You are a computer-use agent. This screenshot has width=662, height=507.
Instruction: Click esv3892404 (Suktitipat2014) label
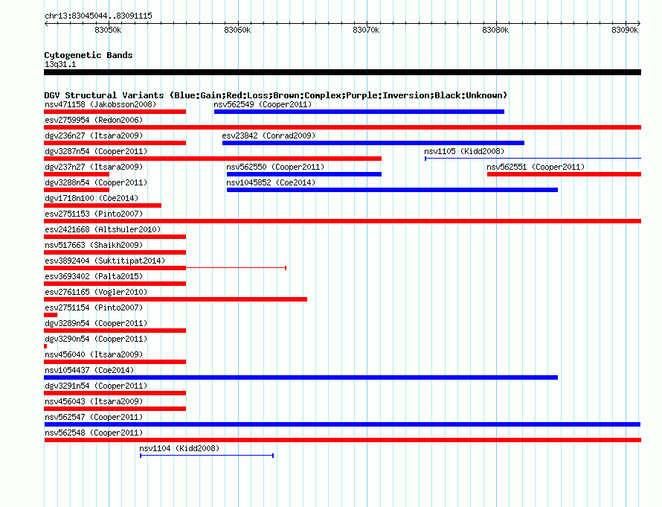pyautogui.click(x=105, y=261)
